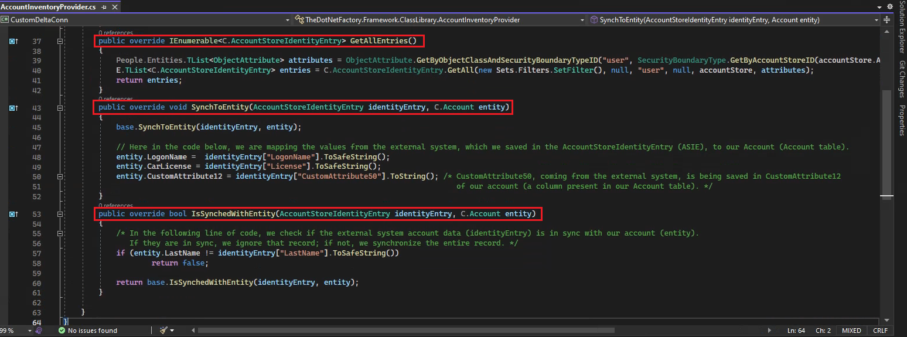Click entity.CarLicense on line 49

pos(154,166)
